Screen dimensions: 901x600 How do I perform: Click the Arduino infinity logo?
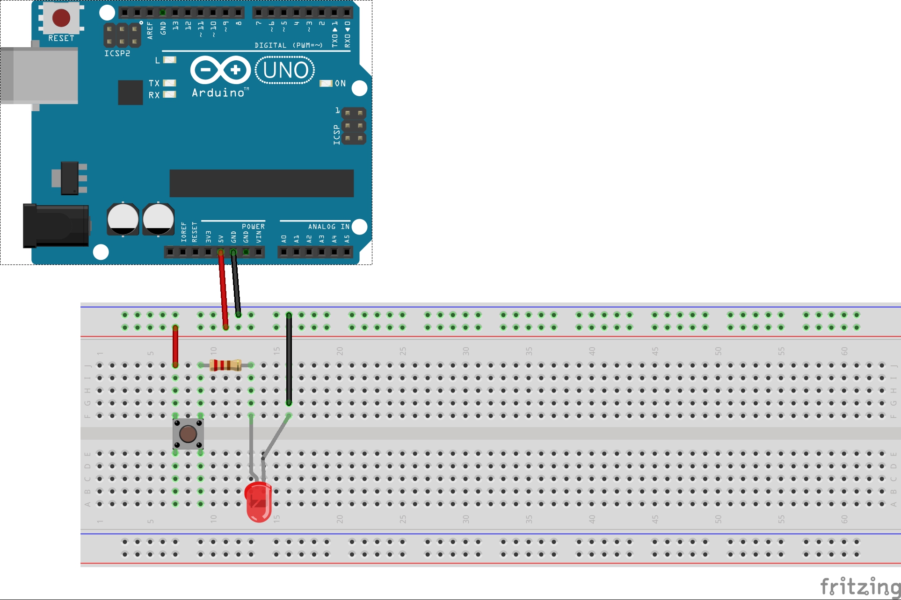tap(220, 71)
